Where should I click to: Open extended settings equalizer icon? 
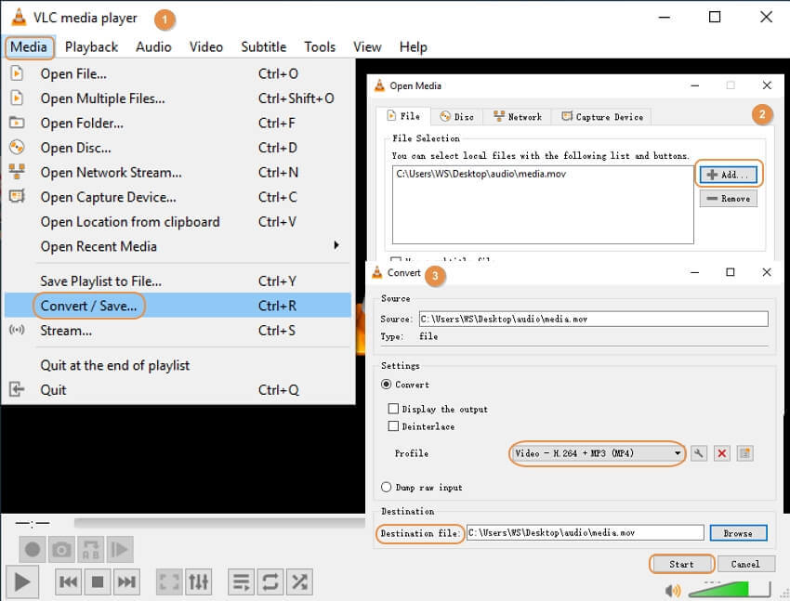point(199,582)
